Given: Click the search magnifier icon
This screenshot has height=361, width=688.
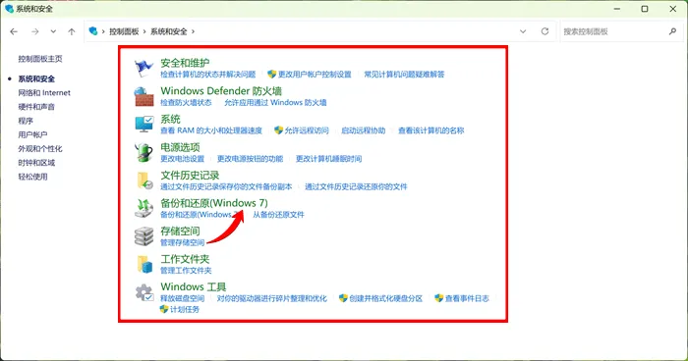Looking at the screenshot, I should point(672,31).
